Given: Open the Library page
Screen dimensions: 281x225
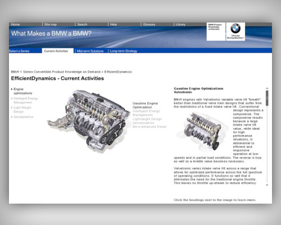Looking at the screenshot, I should pos(180,24).
